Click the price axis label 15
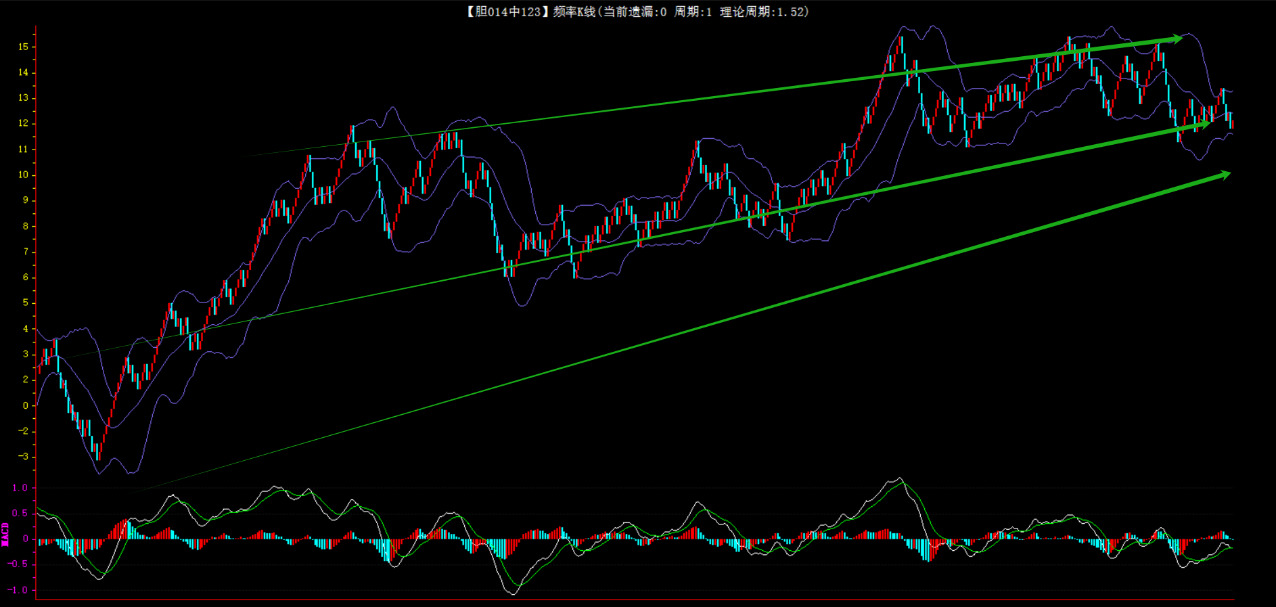Screen dimensions: 1276x607 (x=24, y=47)
